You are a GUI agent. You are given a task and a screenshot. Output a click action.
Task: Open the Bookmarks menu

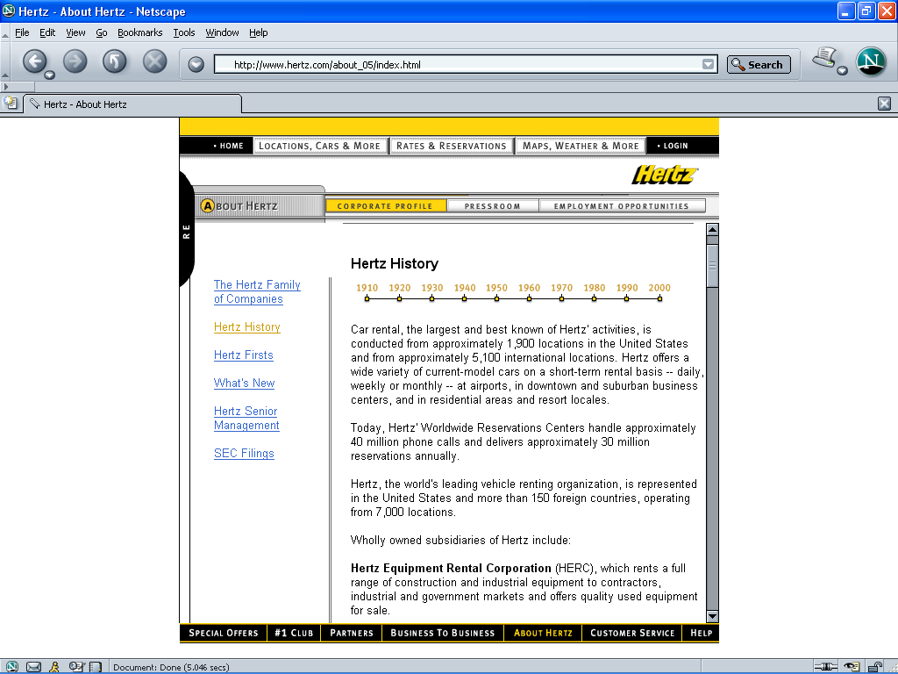[x=139, y=32]
